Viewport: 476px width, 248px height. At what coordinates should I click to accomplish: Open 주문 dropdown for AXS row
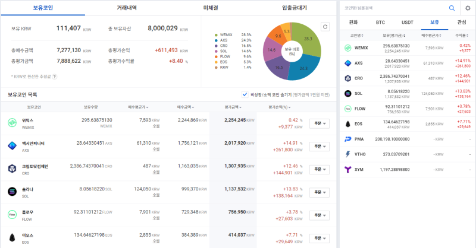[320, 147]
